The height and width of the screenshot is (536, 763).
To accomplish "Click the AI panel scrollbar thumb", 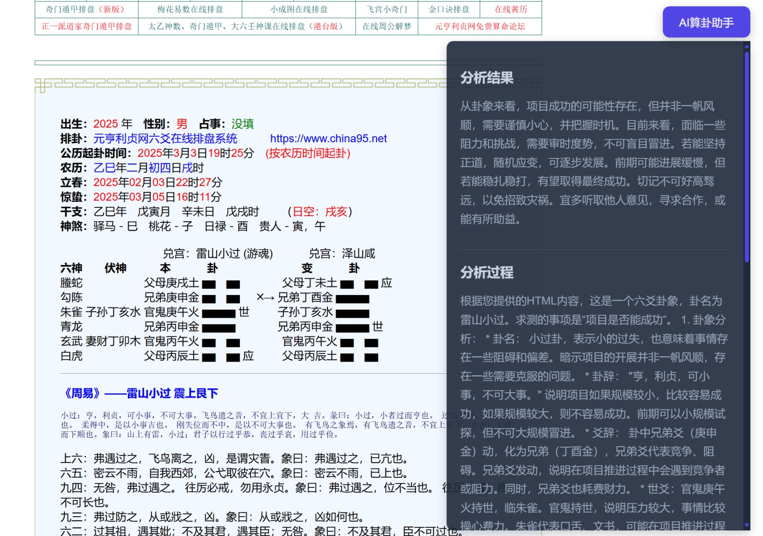I will [x=747, y=157].
